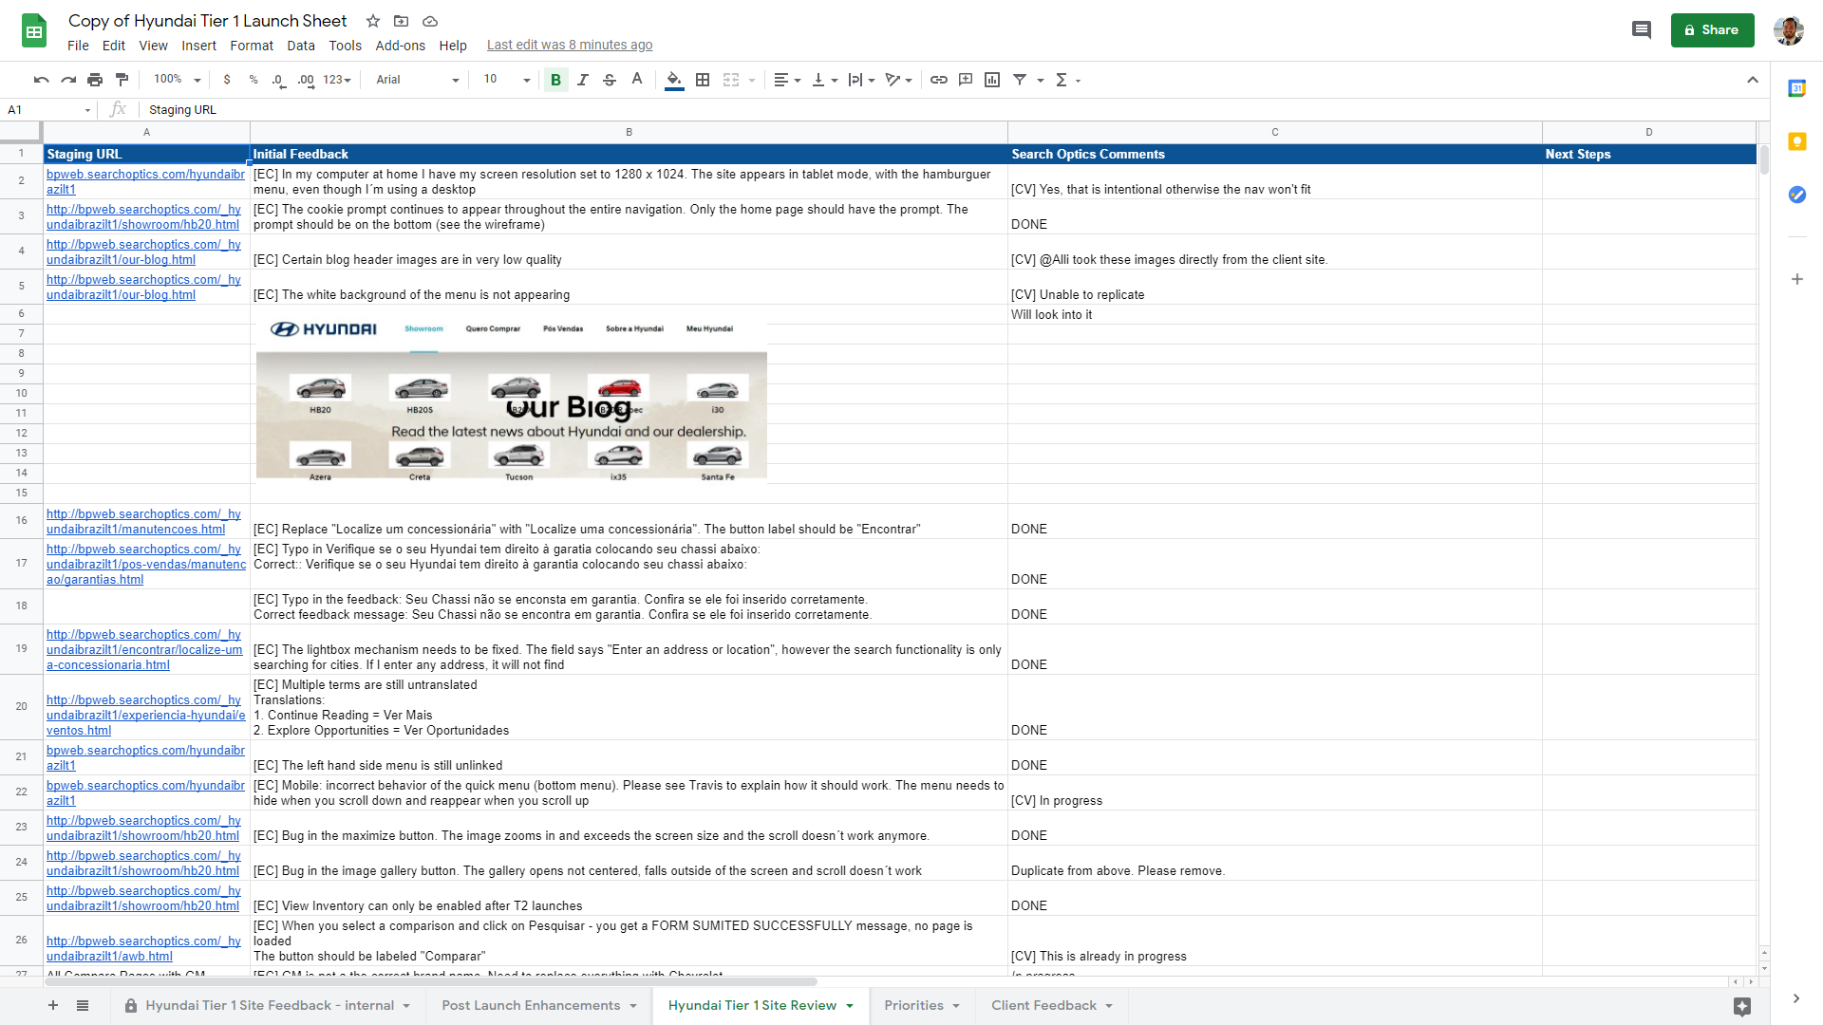Image resolution: width=1823 pixels, height=1025 pixels.
Task: Check the cloud save status icon
Action: coord(430,21)
